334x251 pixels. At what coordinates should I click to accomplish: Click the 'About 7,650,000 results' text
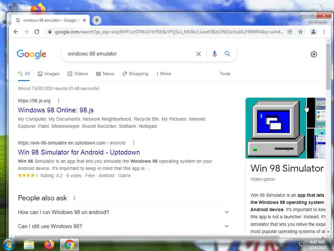[59, 88]
